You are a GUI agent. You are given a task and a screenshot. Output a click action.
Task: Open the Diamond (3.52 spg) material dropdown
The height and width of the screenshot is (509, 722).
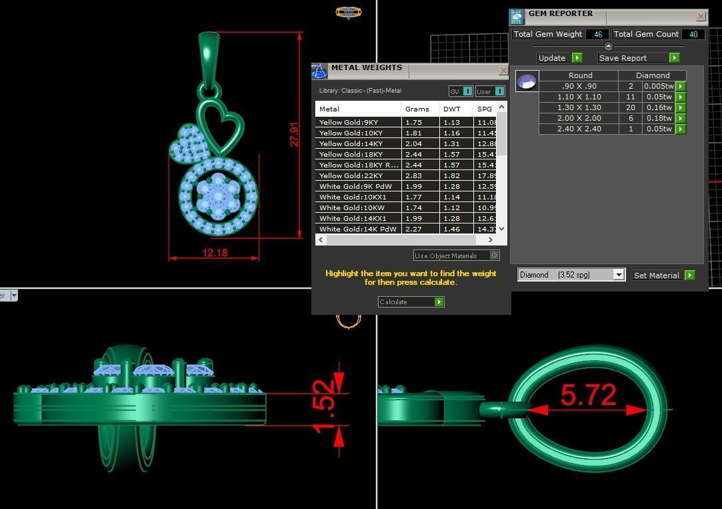pos(619,275)
